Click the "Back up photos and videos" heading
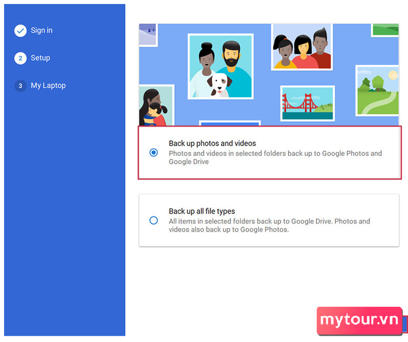The image size is (408, 342). [212, 143]
